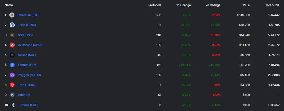Click the blue Fantom logo icon
This screenshot has width=284, height=111.
(x=12, y=65)
